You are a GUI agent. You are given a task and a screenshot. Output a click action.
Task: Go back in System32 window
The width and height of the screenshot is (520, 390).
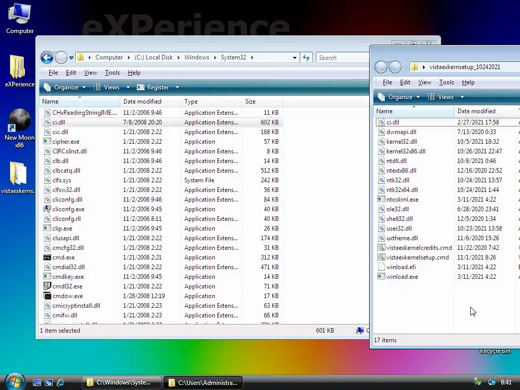click(47, 58)
